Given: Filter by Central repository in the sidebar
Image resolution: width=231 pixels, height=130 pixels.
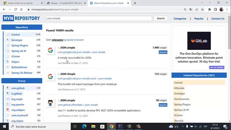Looking at the screenshot, I should click(x=16, y=35).
